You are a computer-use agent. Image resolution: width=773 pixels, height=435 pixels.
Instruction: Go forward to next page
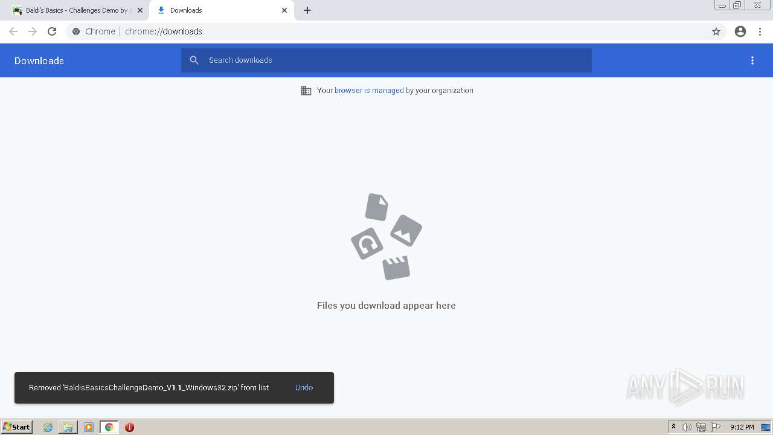(x=33, y=31)
